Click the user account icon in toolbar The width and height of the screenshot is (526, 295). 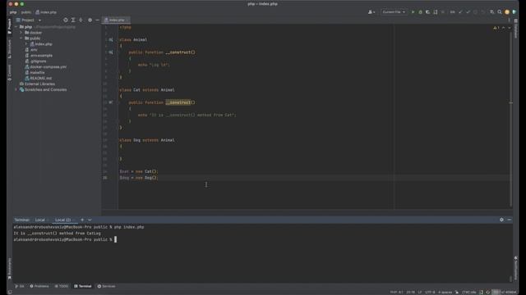click(x=371, y=12)
